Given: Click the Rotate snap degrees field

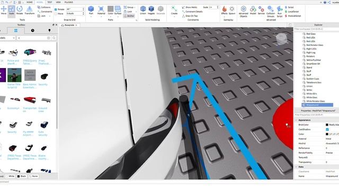Looking at the screenshot, I should (x=74, y=9).
